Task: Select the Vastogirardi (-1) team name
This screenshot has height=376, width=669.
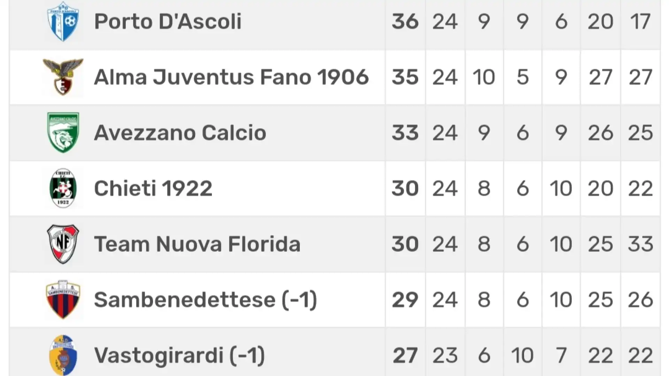Action: 179,355
